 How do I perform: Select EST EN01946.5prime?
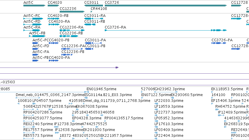click(x=101, y=89)
